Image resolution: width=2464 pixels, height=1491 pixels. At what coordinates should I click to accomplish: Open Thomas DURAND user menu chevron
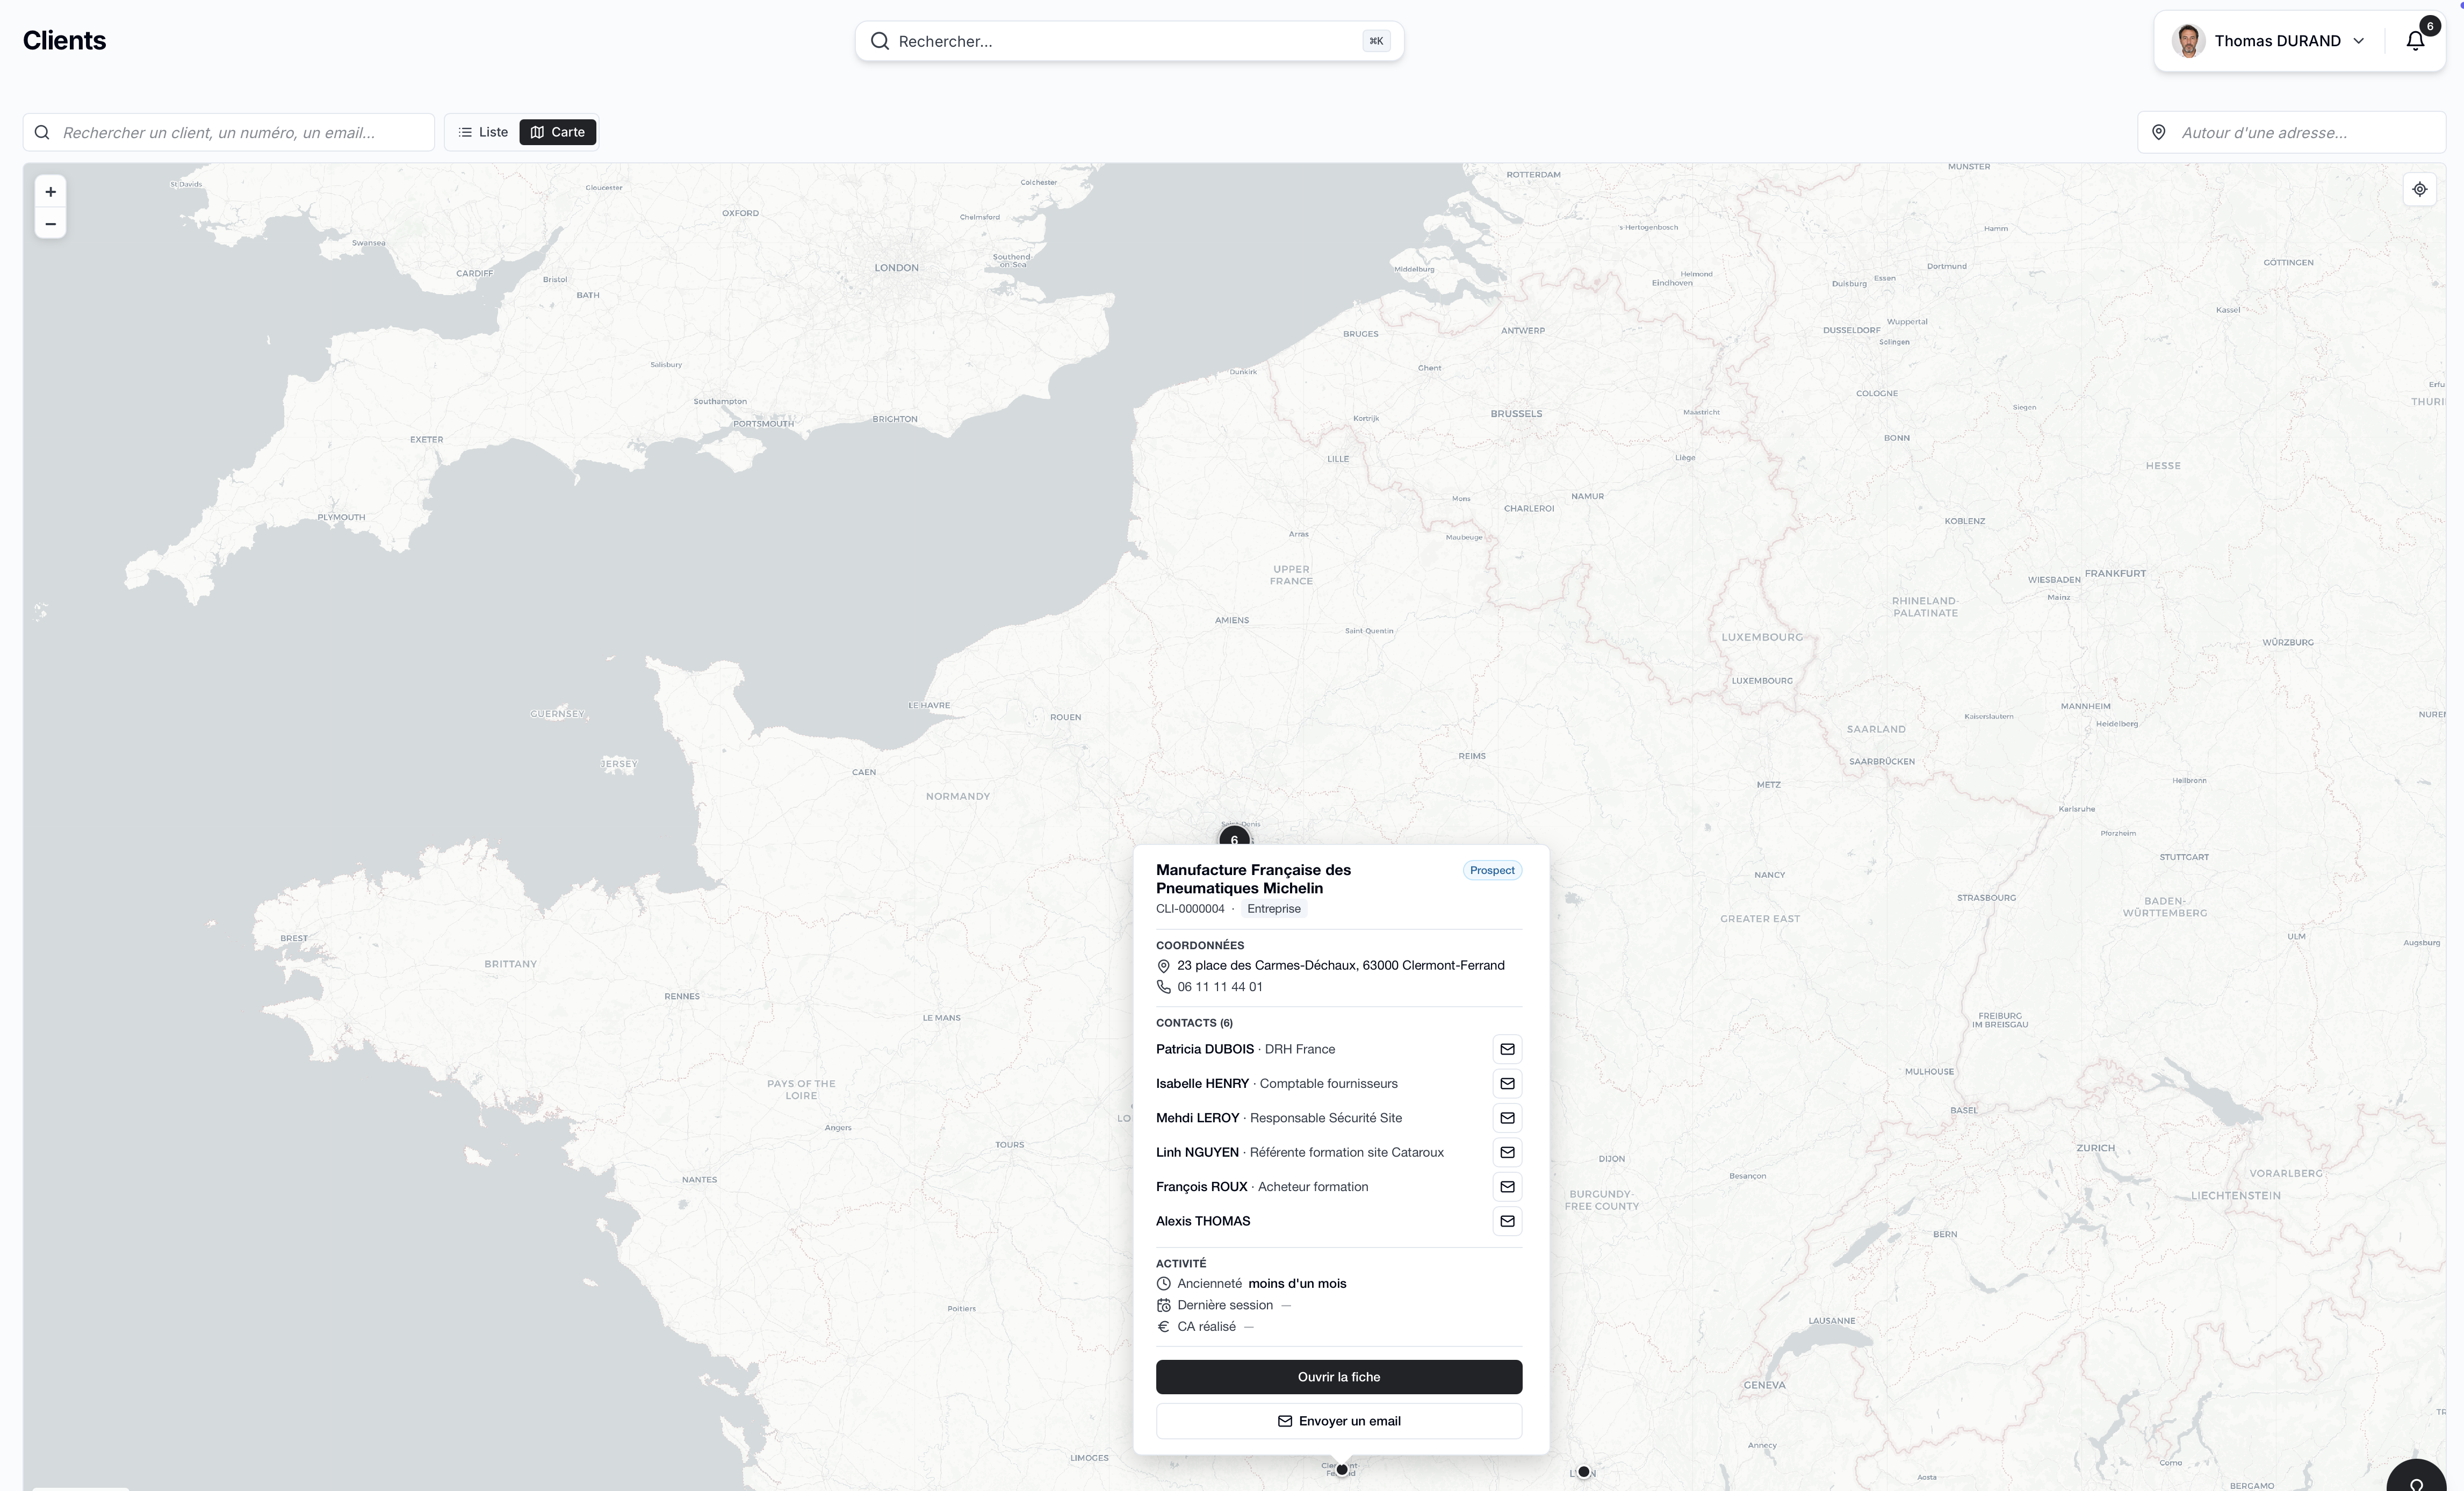pyautogui.click(x=2359, y=41)
